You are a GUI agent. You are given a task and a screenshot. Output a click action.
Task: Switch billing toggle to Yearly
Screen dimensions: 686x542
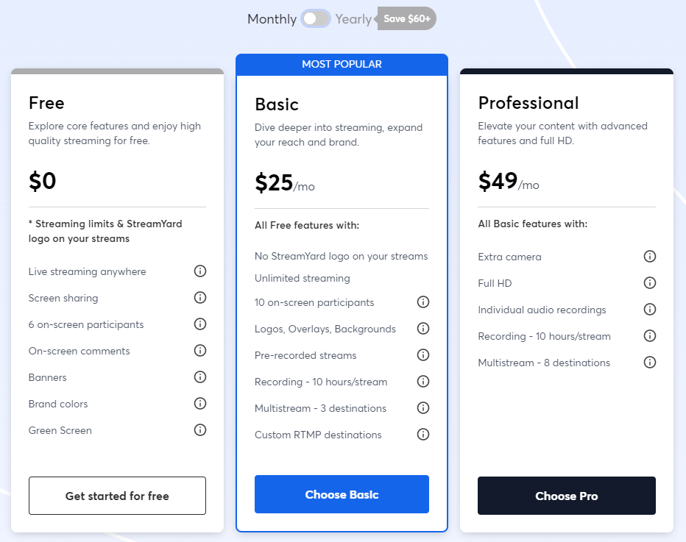pos(317,18)
